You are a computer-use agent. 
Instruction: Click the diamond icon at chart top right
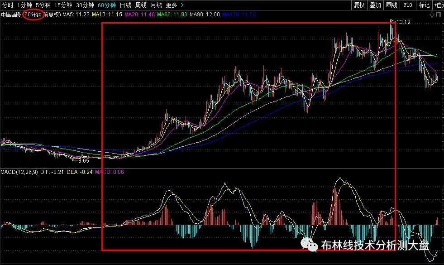point(432,15)
